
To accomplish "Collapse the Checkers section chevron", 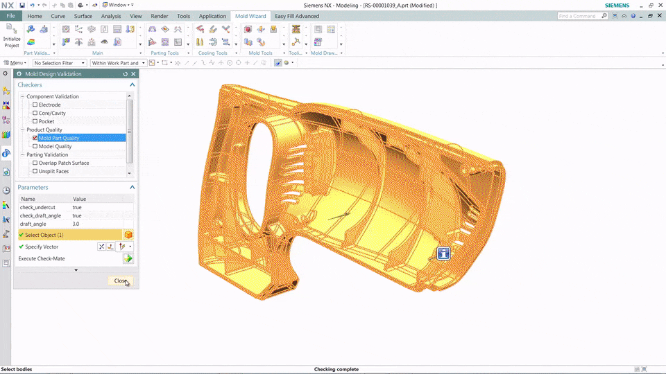I will pos(132,84).
